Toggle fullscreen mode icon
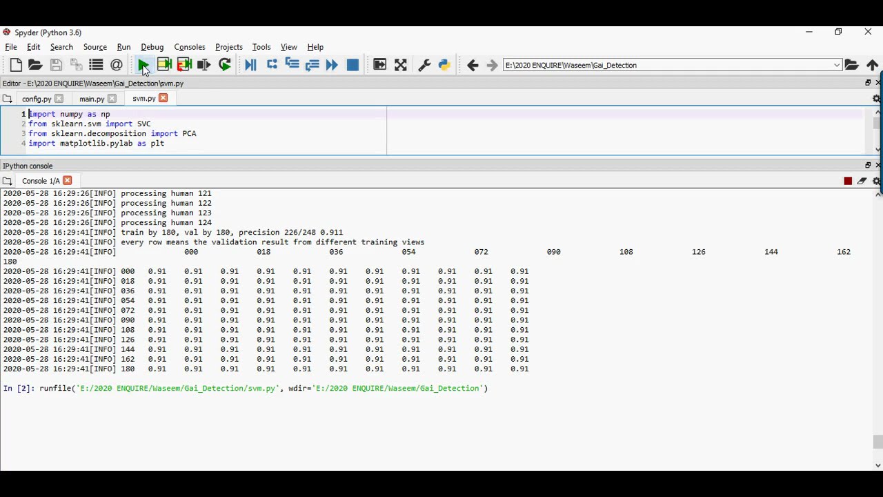883x497 pixels. pyautogui.click(x=401, y=65)
